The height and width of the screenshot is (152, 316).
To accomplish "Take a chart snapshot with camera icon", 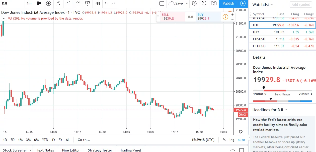I will click(x=214, y=4).
